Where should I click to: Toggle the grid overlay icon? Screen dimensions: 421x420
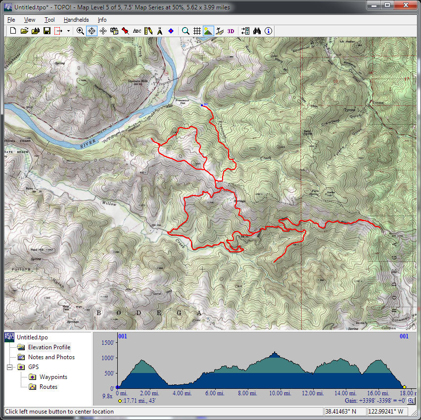pos(197,31)
